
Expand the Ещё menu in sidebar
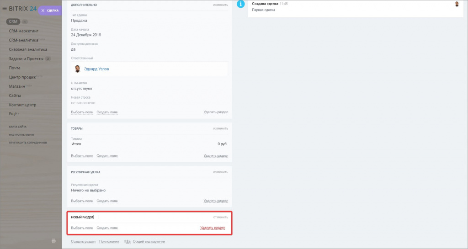tap(14, 114)
